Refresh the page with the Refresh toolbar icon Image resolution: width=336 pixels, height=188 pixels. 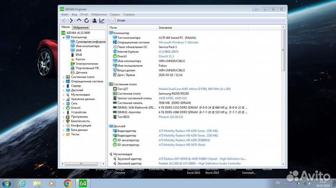87,20
